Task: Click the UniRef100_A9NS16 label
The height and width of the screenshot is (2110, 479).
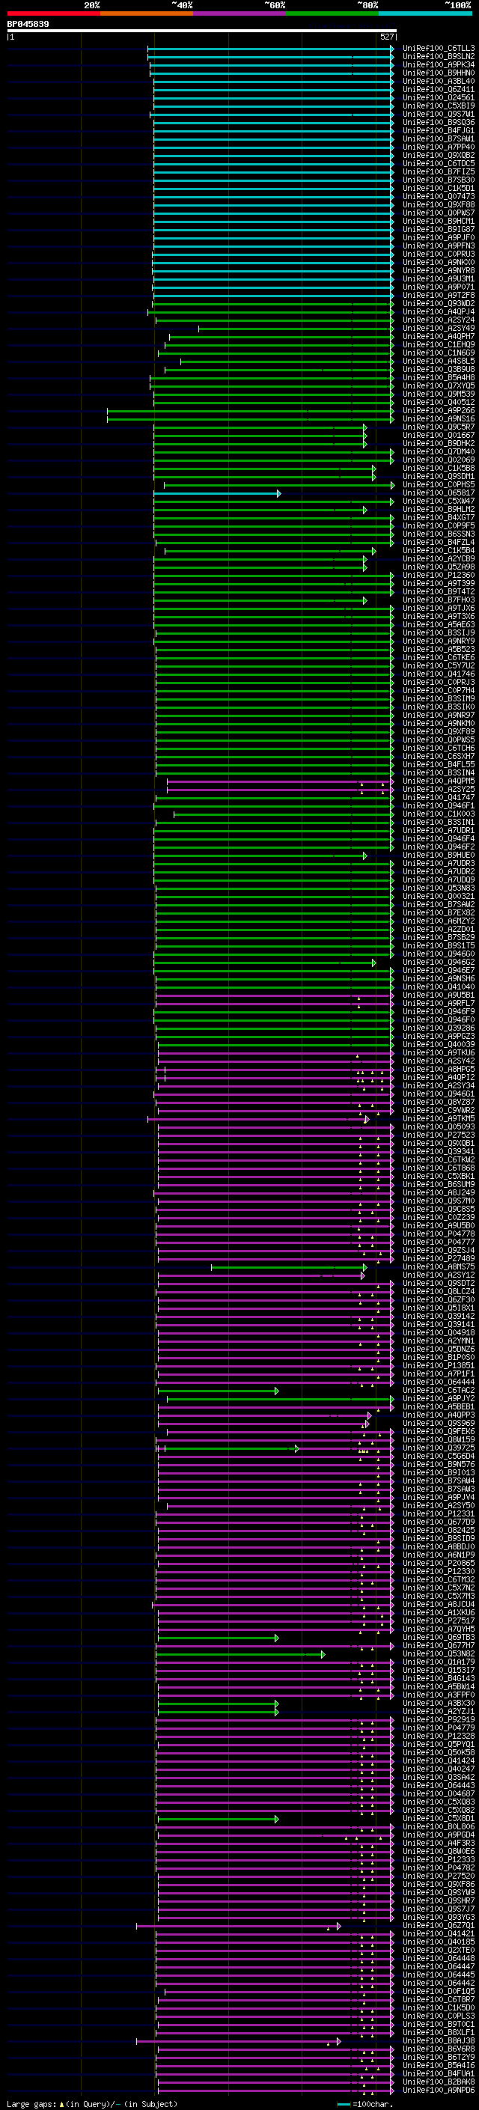Action: pos(439,418)
